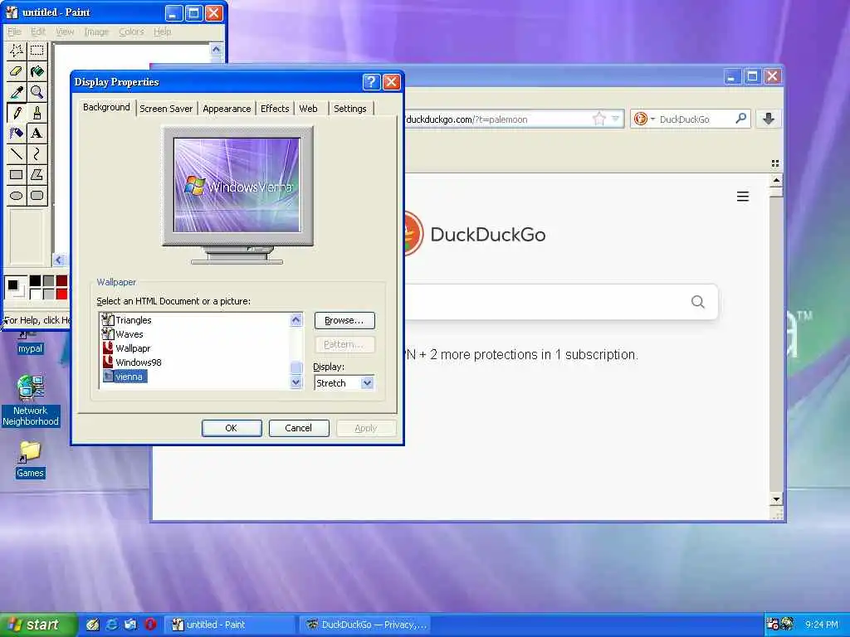Select Wallpapr in the wallpaper list
This screenshot has width=850, height=637.
[133, 348]
